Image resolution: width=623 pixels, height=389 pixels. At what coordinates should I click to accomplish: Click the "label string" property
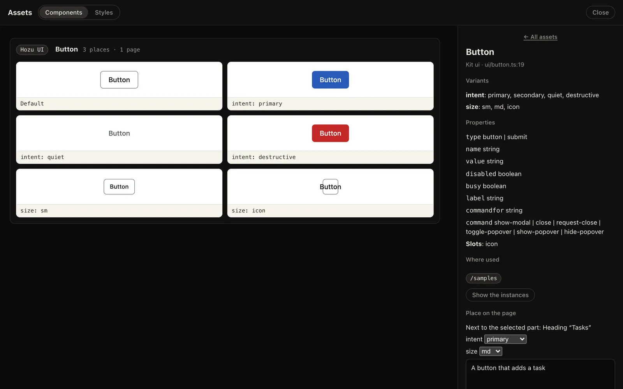[484, 198]
